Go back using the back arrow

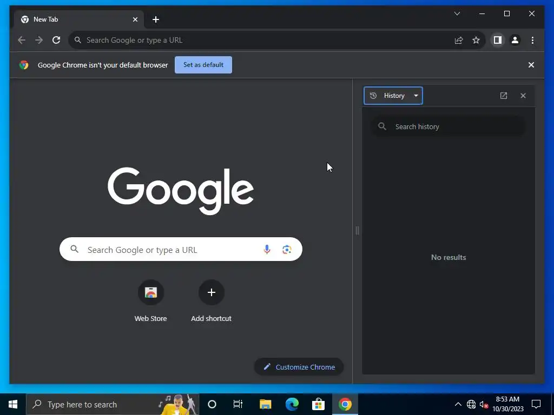22,40
